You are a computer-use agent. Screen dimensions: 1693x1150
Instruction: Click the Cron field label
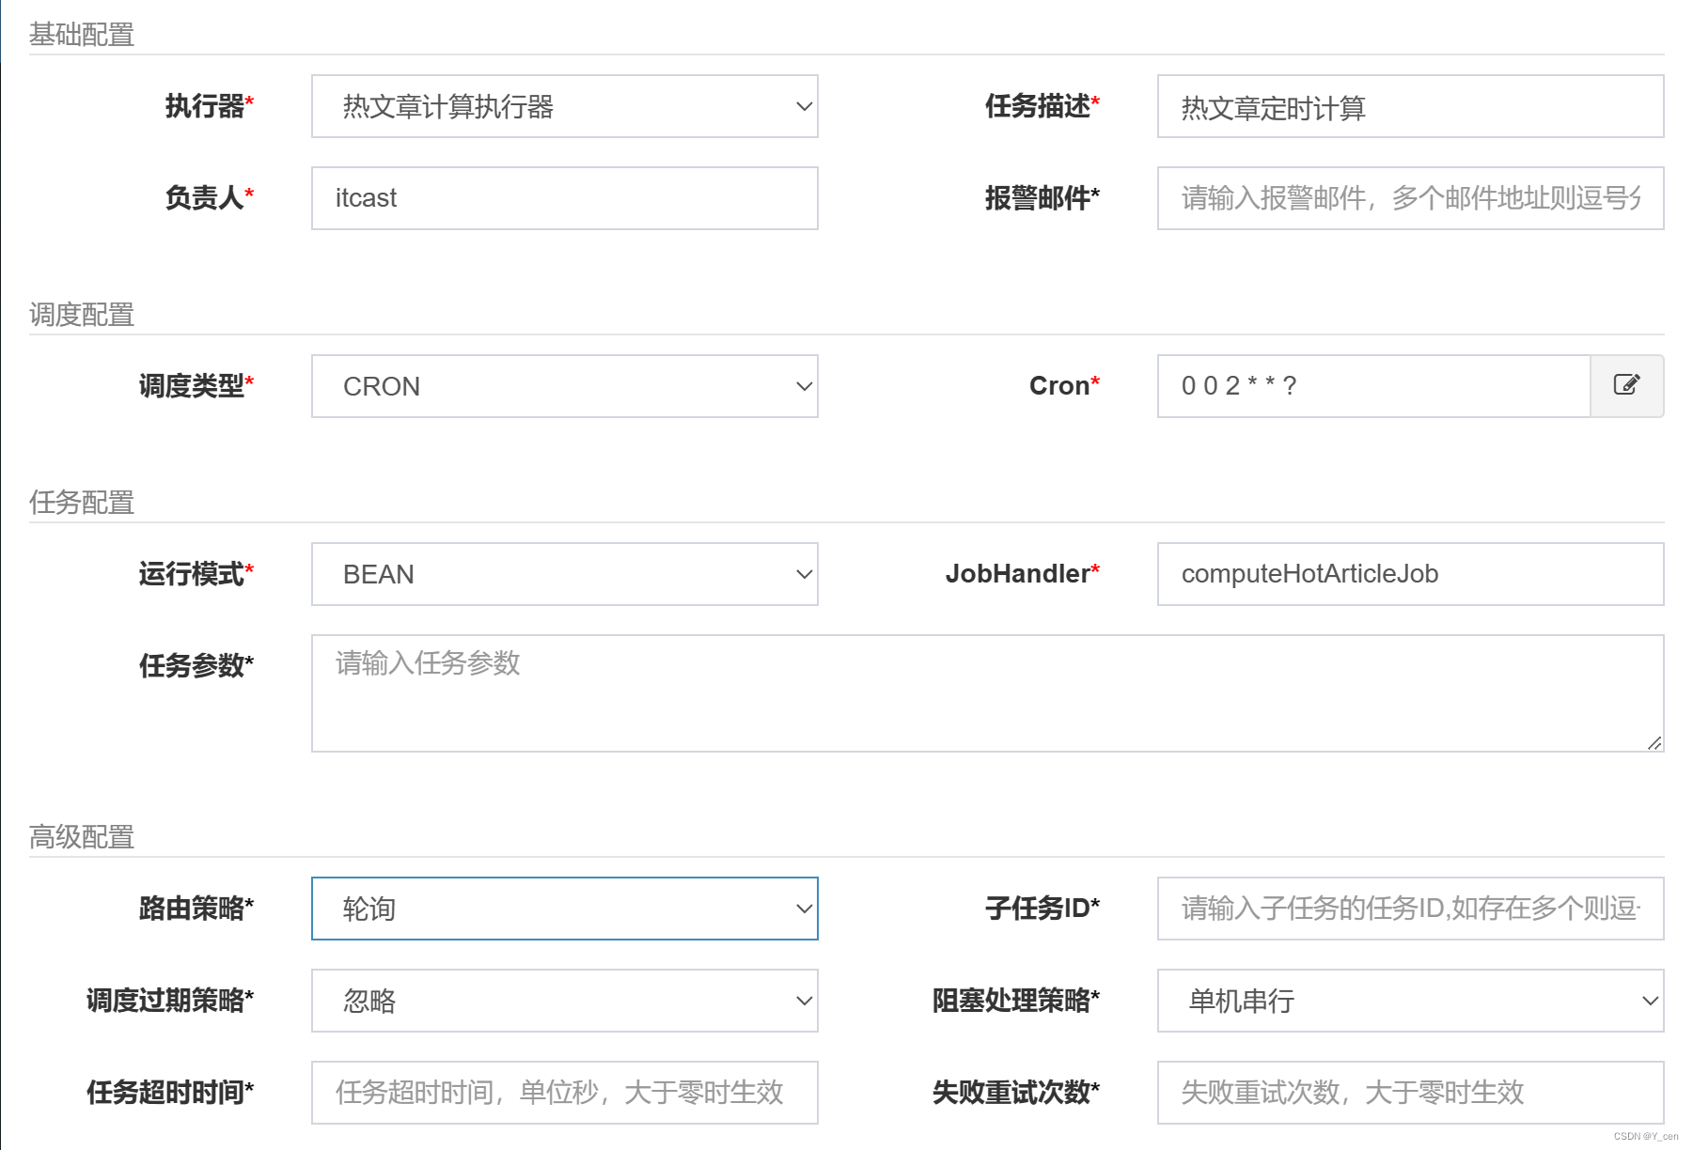[x=1065, y=386]
